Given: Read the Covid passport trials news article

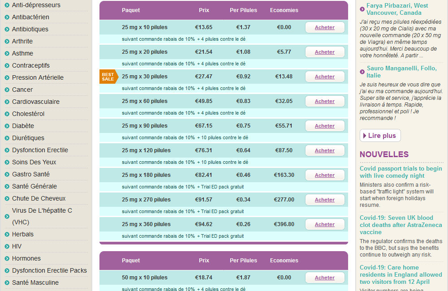Looking at the screenshot, I should click(x=401, y=172).
